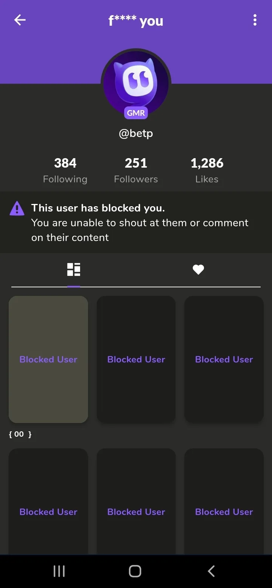Screen dimensions: 272x588
Task: Open the top-right Blocked User tile
Action: click(x=224, y=359)
